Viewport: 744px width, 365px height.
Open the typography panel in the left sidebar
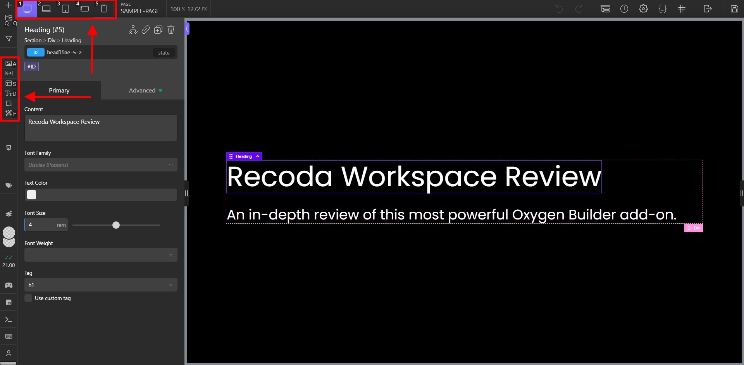pos(9,93)
